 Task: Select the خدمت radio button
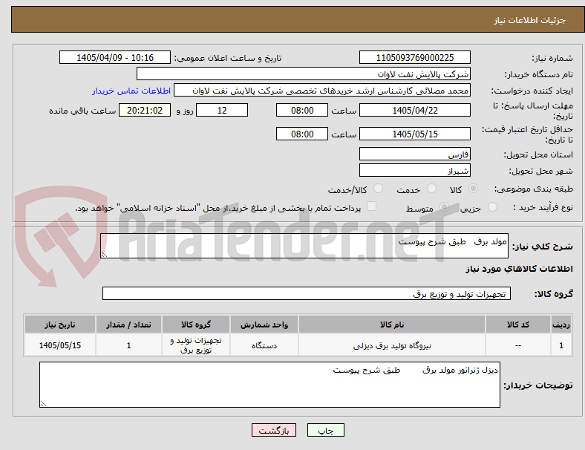point(431,189)
